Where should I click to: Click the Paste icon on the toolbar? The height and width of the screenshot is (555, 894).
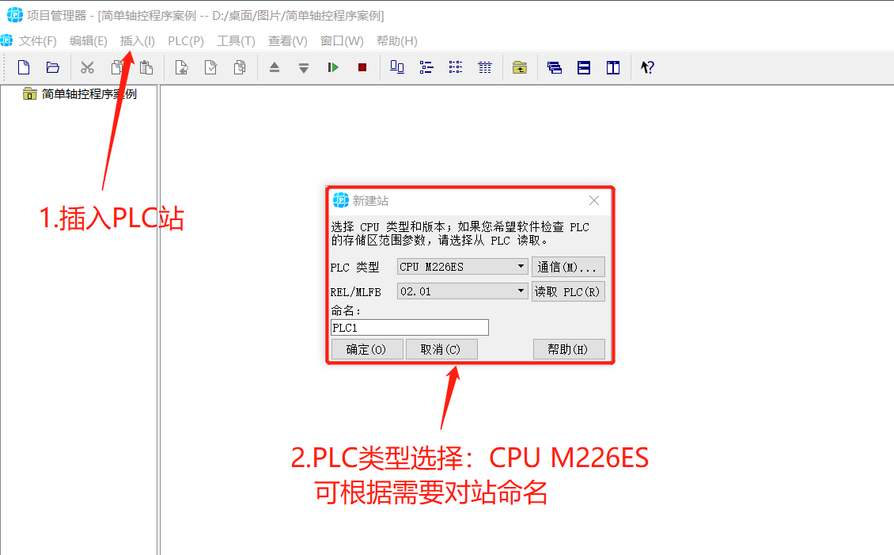click(146, 67)
